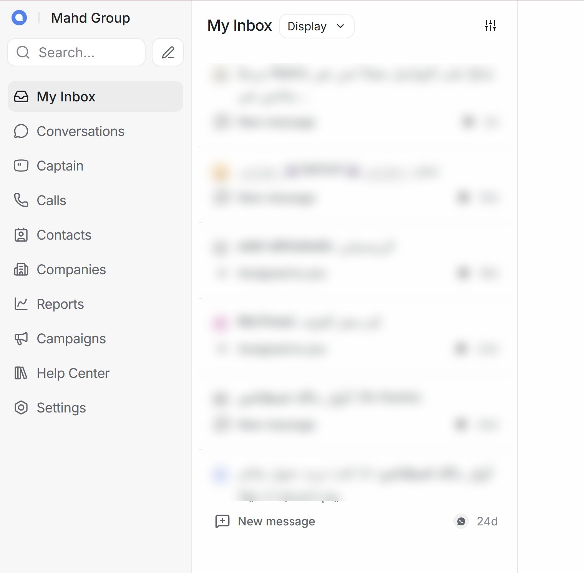584x573 pixels.
Task: Focus the Search field
Action: pos(76,52)
